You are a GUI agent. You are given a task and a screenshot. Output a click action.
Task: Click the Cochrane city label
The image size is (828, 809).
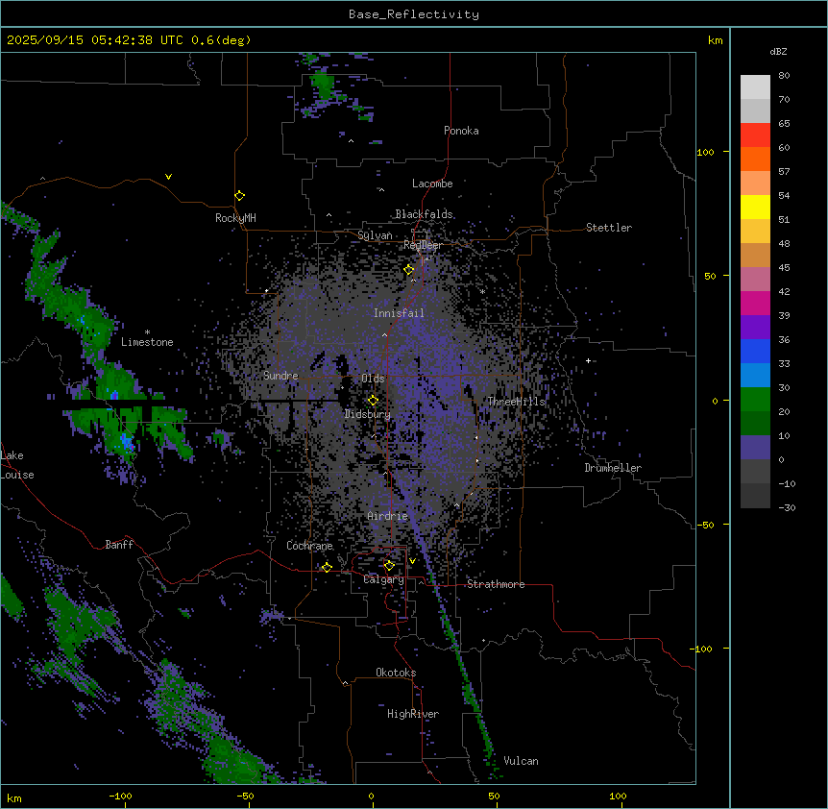(x=309, y=546)
